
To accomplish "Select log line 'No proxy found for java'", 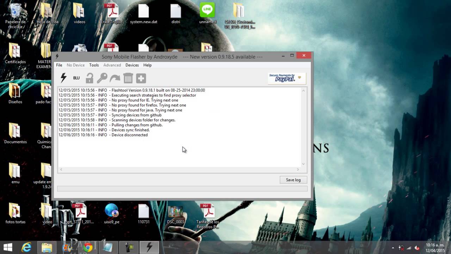I will coord(121,110).
